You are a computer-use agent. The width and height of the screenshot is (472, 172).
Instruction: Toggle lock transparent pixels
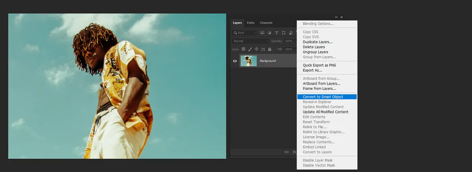click(x=243, y=49)
